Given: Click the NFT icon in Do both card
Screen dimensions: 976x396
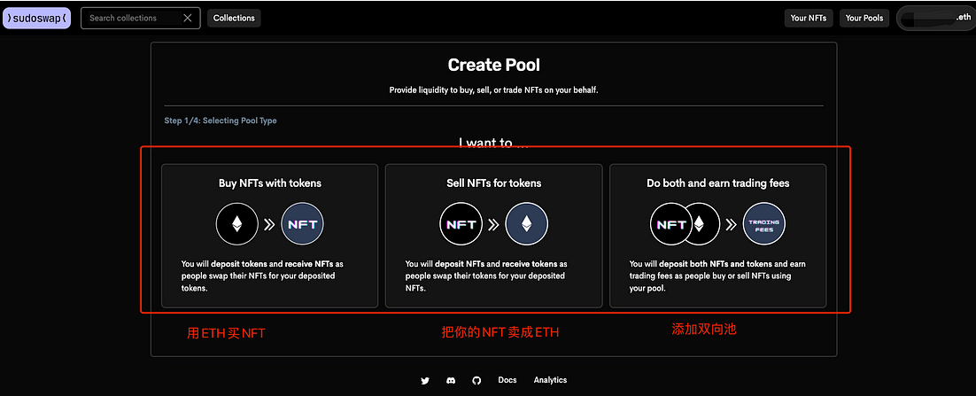Looking at the screenshot, I should 671,224.
